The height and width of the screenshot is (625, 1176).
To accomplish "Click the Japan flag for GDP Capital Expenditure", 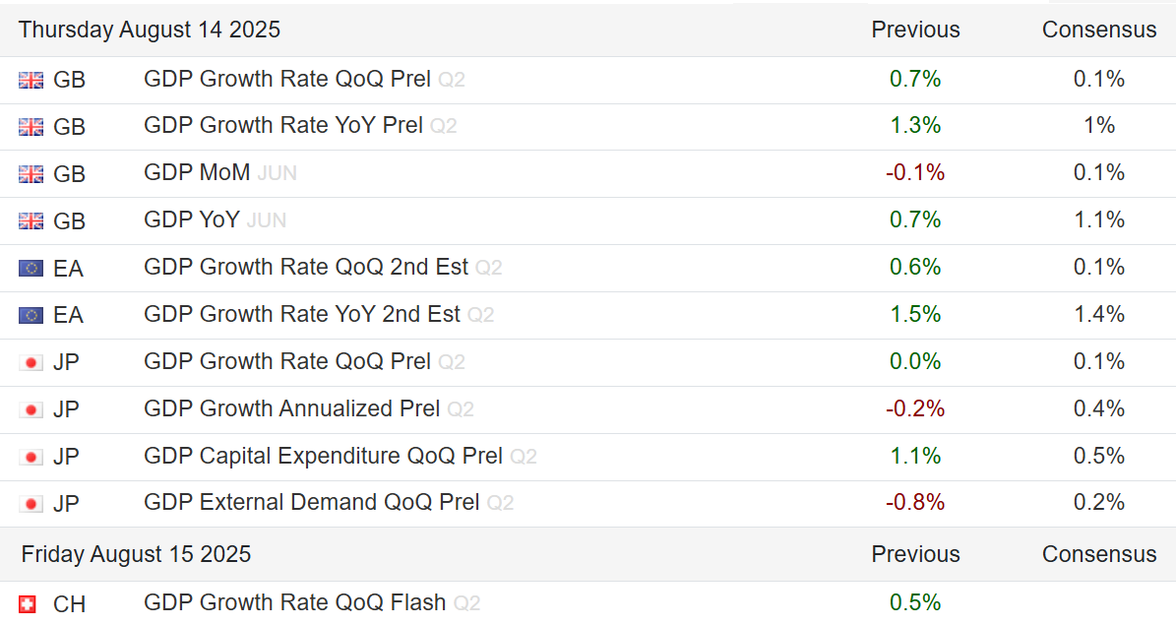I will point(31,457).
